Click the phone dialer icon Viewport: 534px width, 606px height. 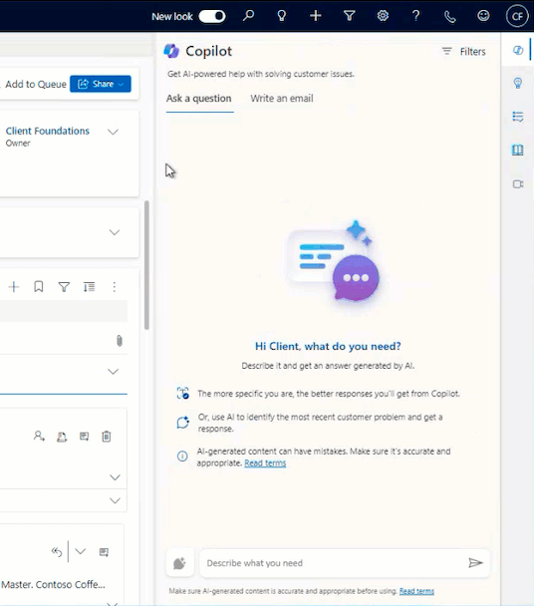449,17
